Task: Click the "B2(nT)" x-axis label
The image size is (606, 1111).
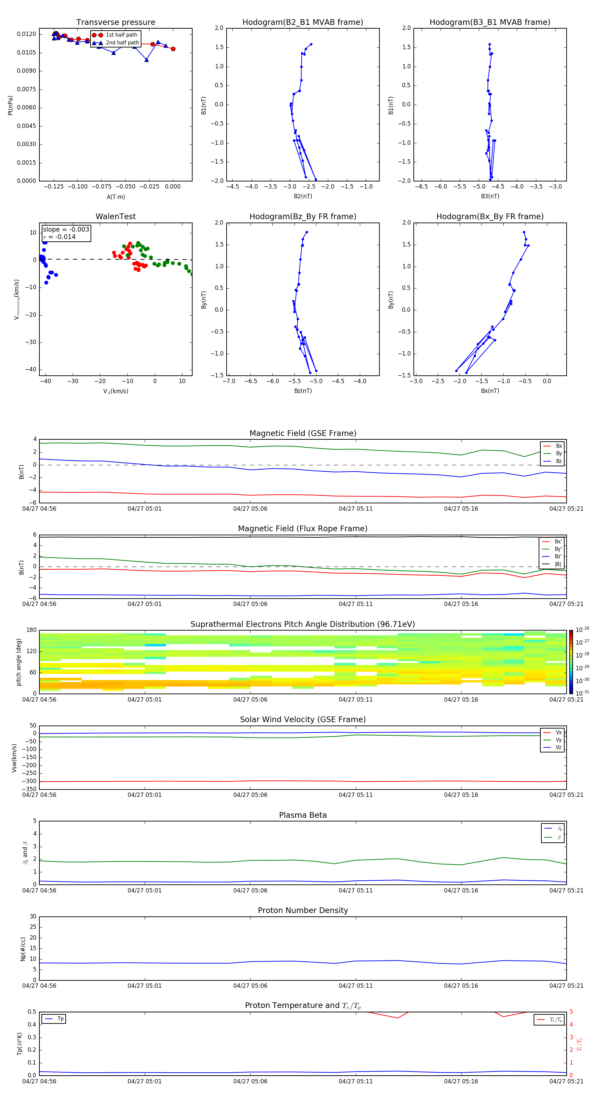Action: point(303,197)
